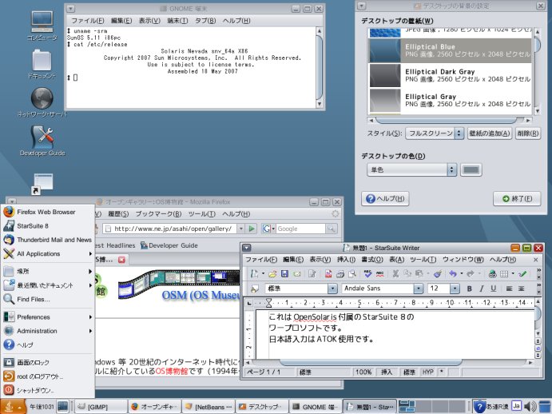Click ヘルプ button in background settings dialog
Image resolution: width=552 pixels, height=414 pixels.
[385, 199]
